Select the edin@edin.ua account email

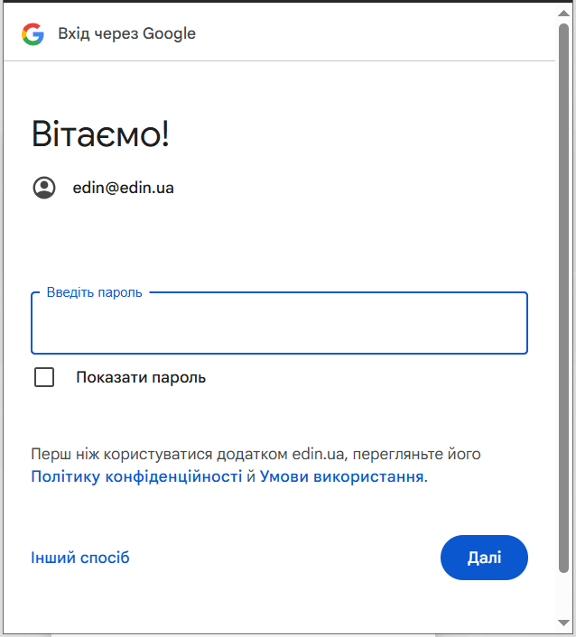coord(123,188)
